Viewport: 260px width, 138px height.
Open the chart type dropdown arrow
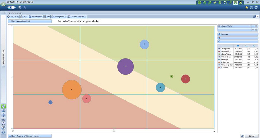point(258,17)
